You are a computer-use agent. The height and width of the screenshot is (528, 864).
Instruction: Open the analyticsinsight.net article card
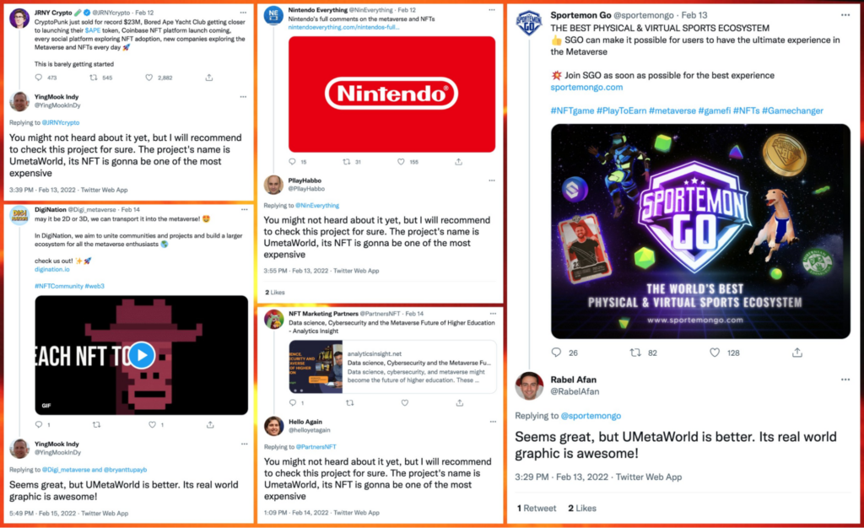tap(392, 367)
